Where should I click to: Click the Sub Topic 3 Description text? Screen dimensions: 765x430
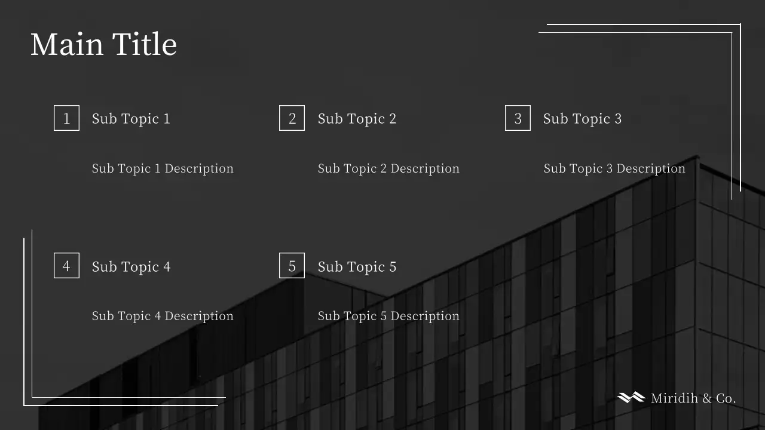click(614, 168)
